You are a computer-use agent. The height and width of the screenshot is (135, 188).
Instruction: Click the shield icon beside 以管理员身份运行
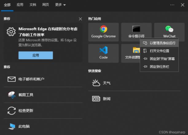point(145,43)
